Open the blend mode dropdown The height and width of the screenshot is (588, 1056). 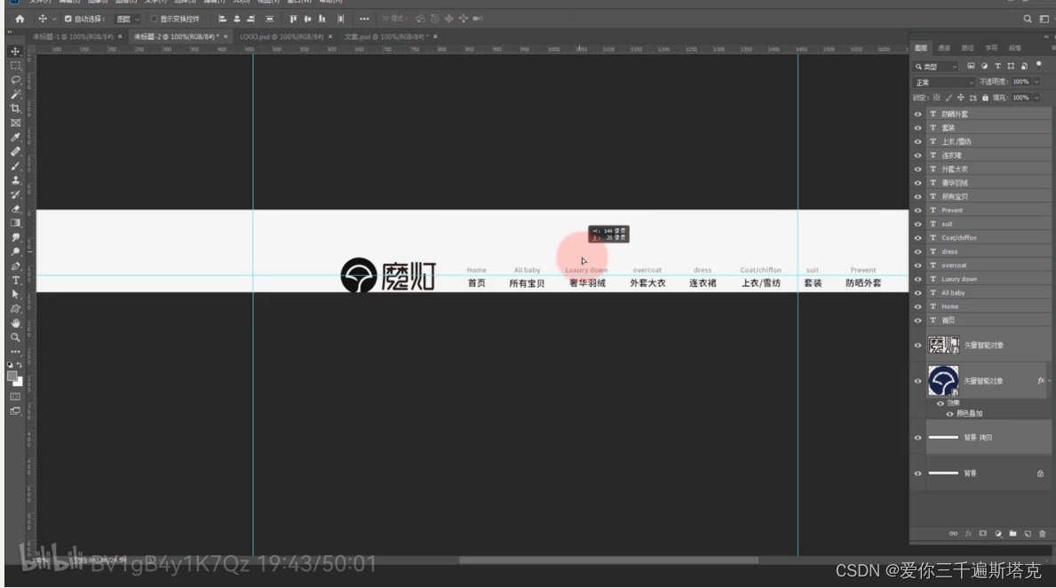(x=943, y=83)
